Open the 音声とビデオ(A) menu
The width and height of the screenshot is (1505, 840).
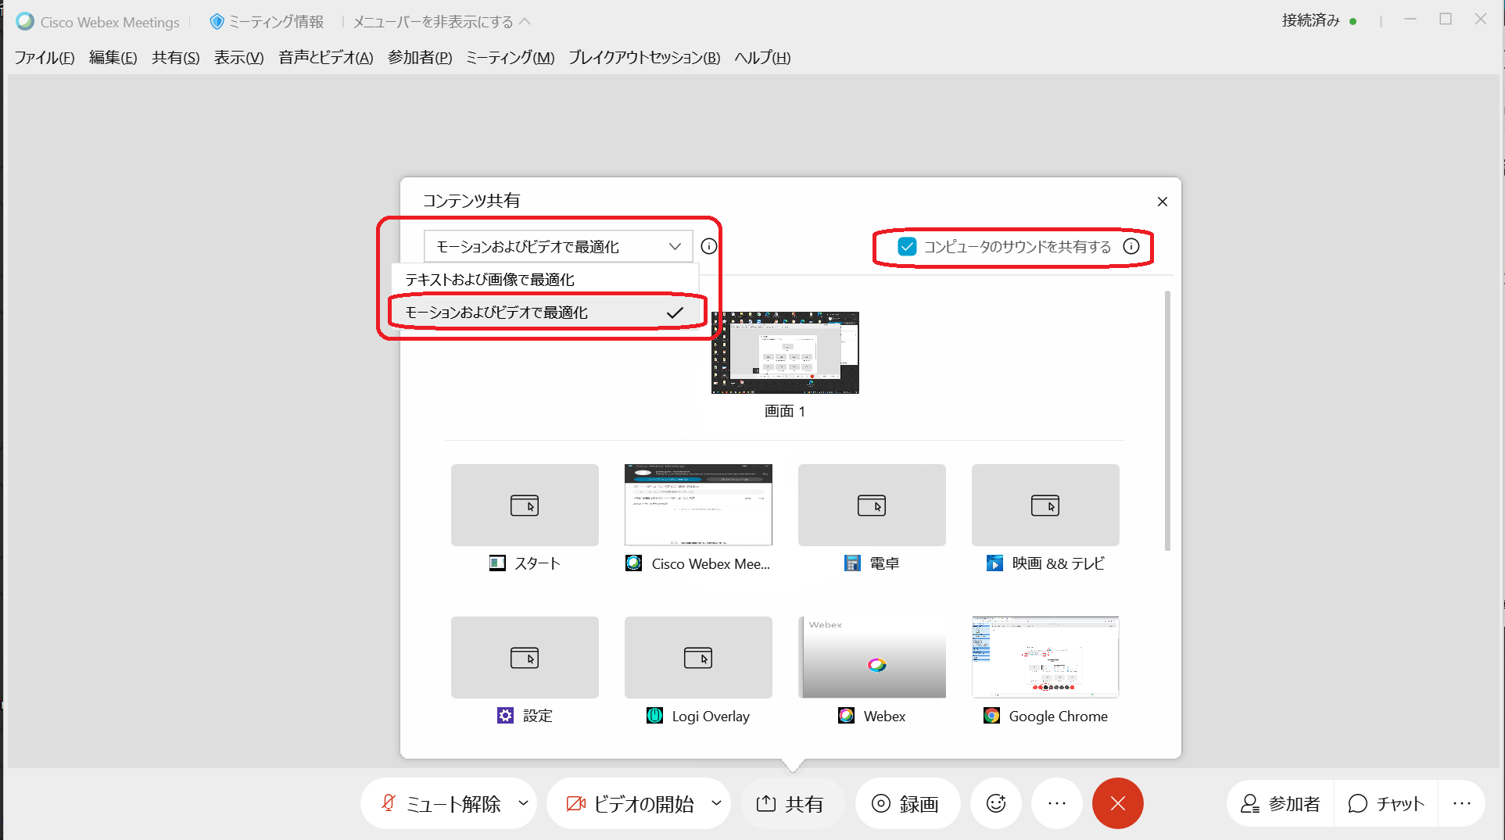[326, 58]
